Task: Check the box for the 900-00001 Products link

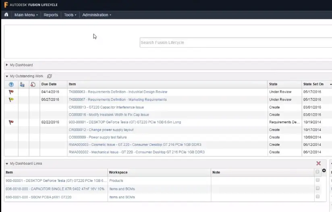Action: point(317,180)
